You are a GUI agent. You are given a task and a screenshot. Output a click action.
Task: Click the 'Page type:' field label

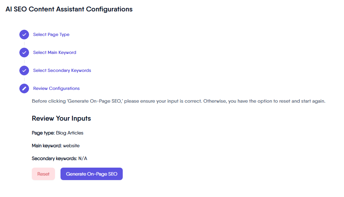pos(43,133)
